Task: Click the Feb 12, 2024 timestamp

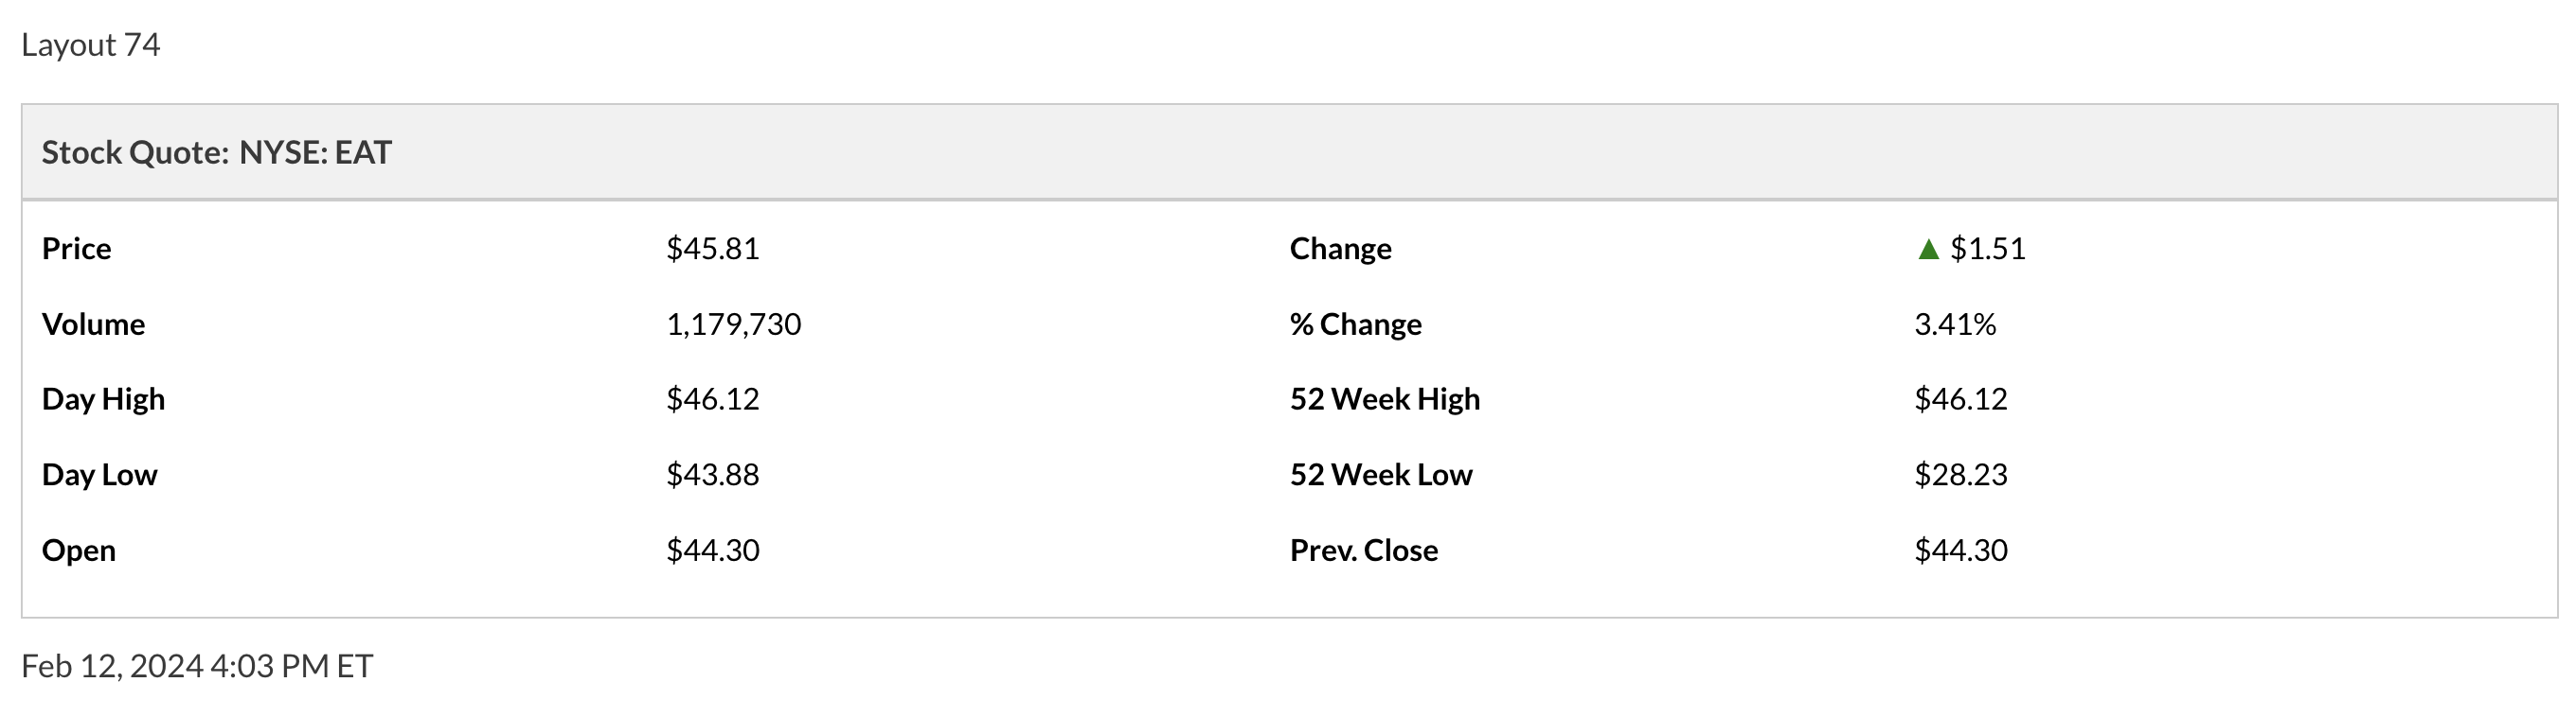Action: click(x=196, y=666)
